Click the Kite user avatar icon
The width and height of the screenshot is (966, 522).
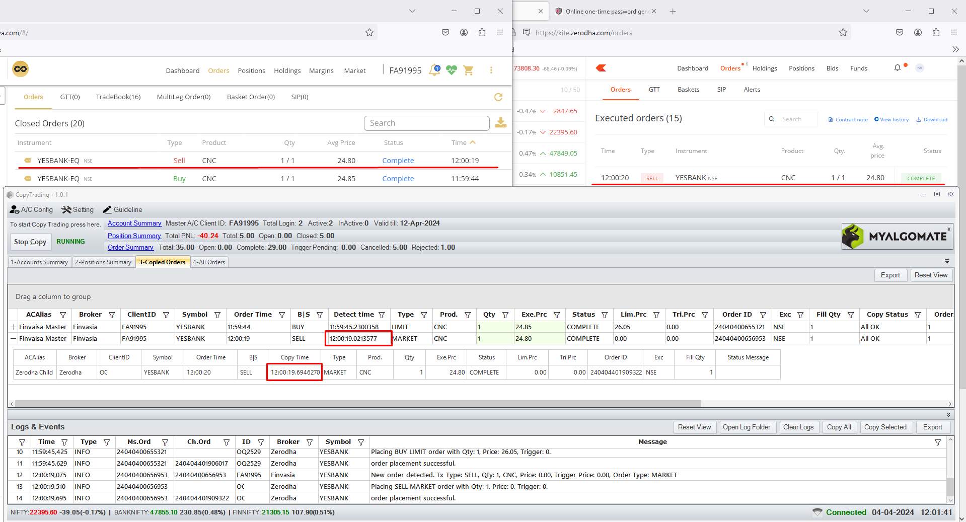[920, 68]
